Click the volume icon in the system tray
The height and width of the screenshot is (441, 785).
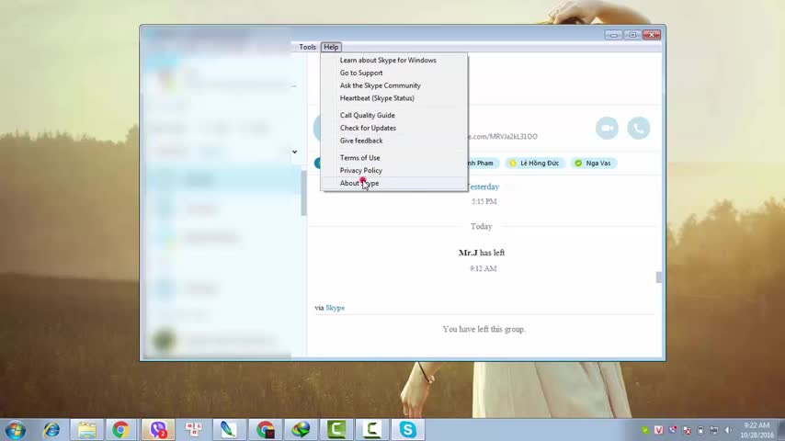[728, 430]
